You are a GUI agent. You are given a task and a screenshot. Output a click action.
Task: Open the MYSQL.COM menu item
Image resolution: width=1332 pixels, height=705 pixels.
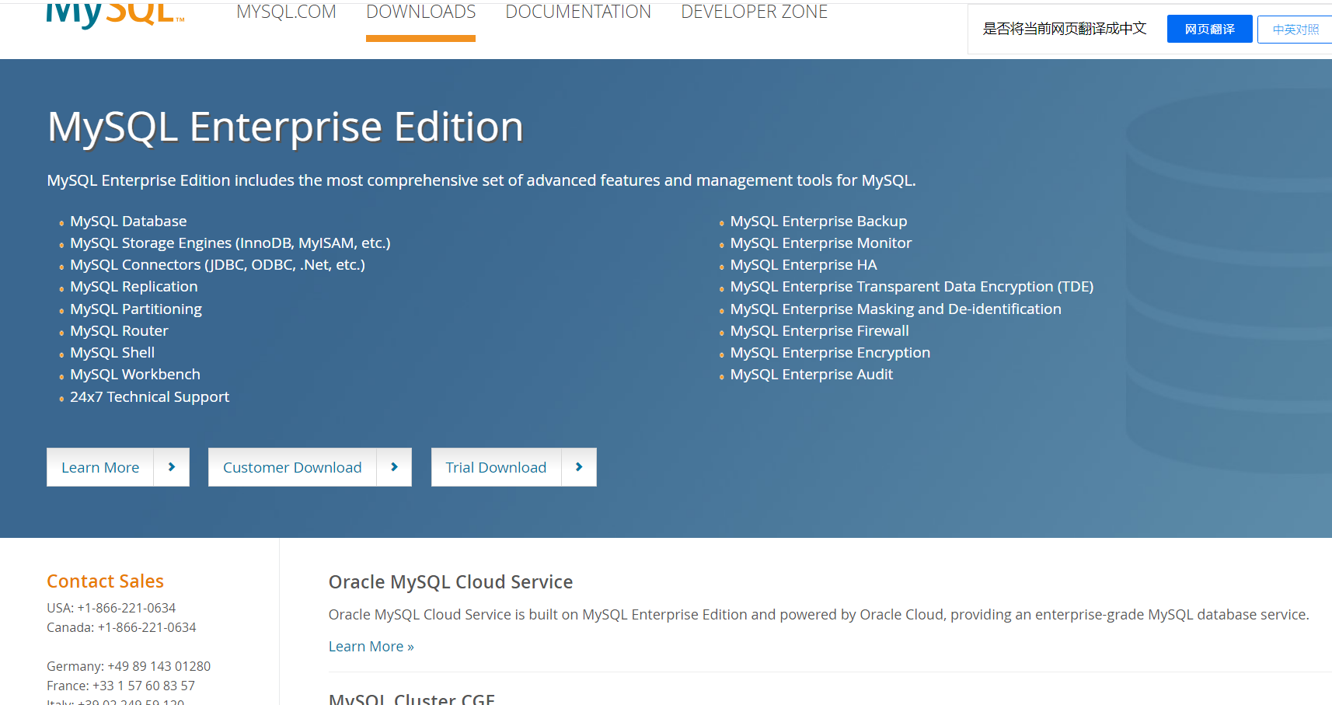(286, 12)
